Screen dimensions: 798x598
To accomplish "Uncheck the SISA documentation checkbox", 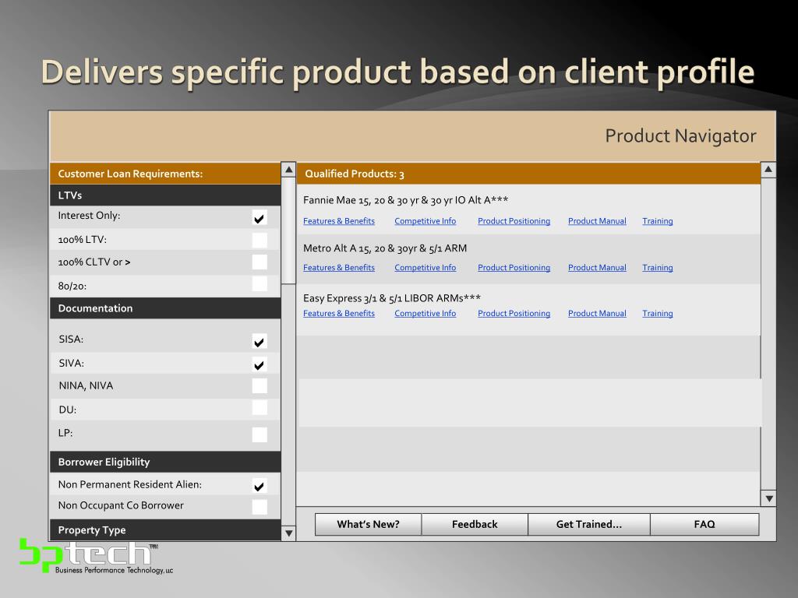I will [260, 341].
